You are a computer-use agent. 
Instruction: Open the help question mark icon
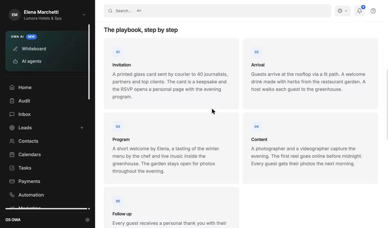click(373, 11)
